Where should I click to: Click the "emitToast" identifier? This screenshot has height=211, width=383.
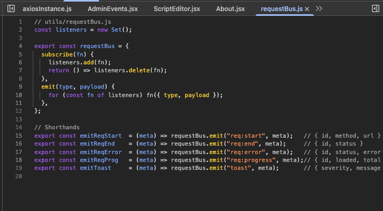(x=96, y=168)
